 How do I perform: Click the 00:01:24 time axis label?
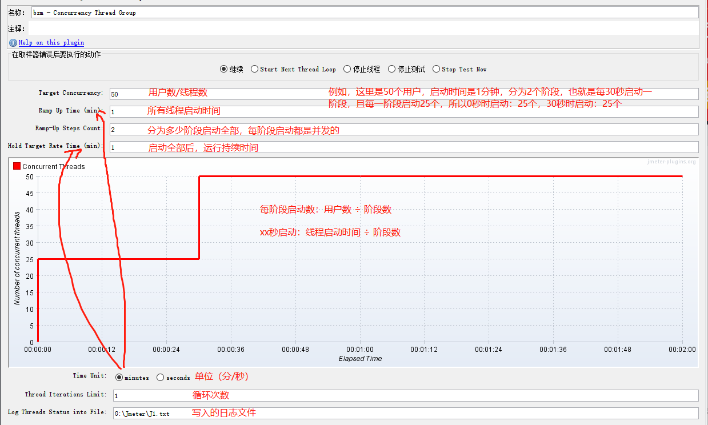click(x=489, y=349)
